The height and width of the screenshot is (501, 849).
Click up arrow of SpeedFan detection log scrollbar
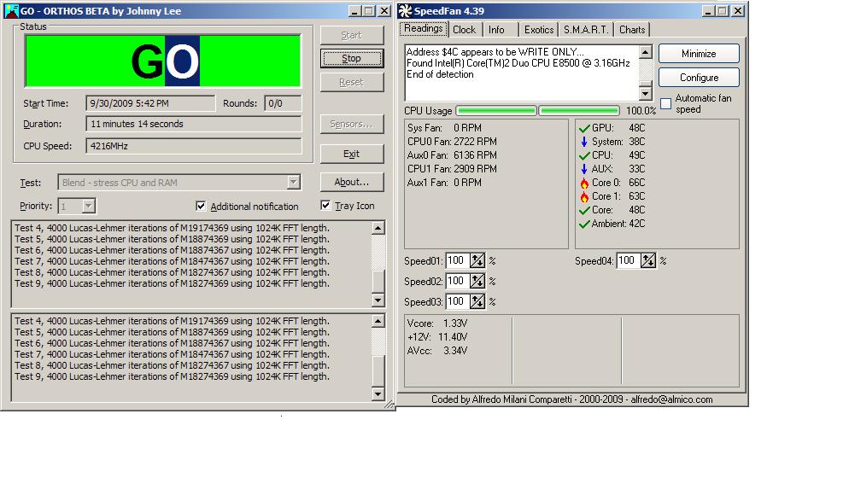coord(646,52)
